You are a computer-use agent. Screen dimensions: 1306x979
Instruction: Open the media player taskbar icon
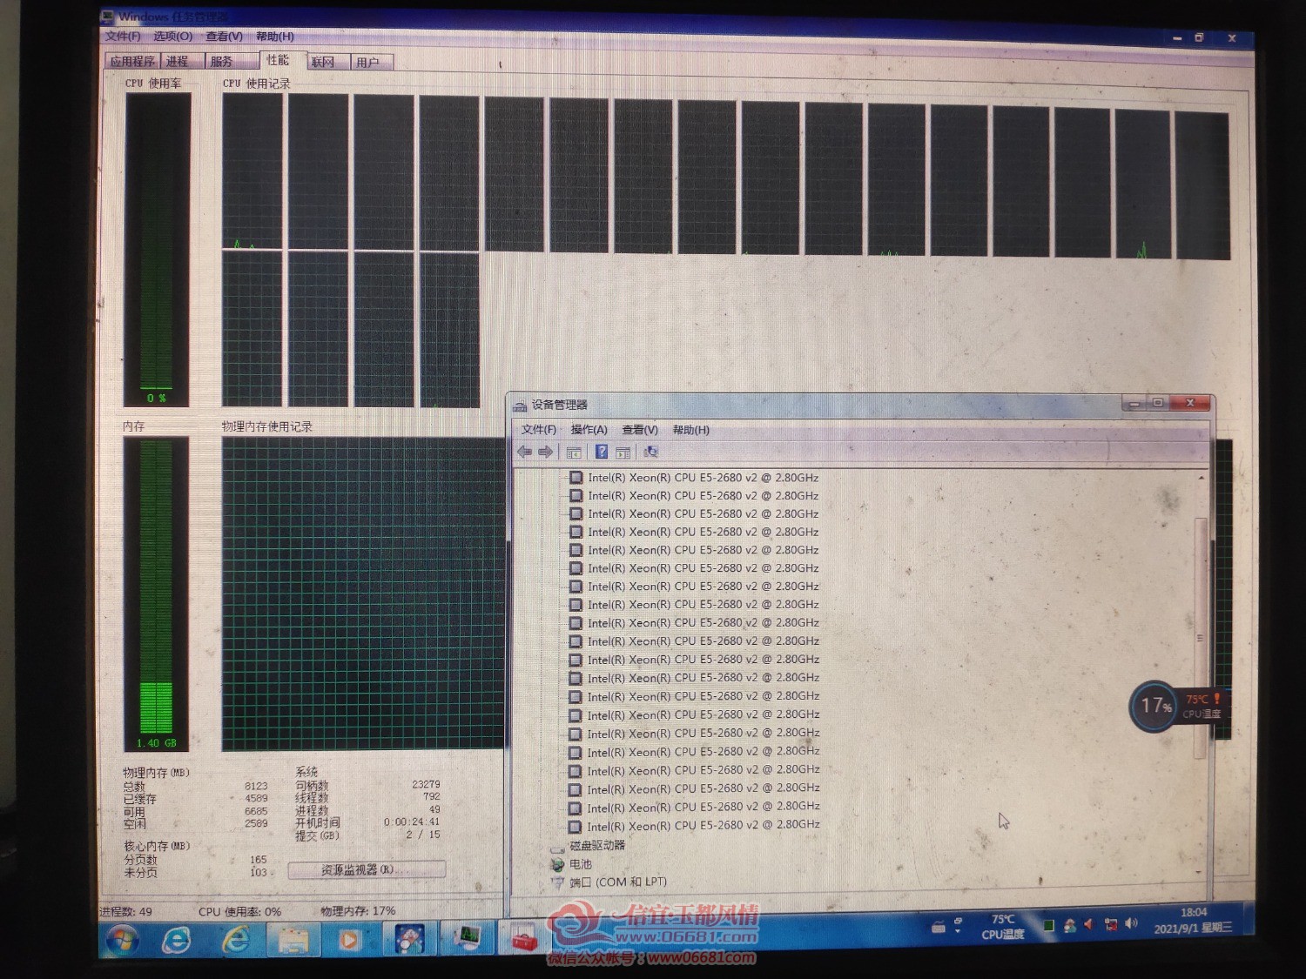(349, 940)
